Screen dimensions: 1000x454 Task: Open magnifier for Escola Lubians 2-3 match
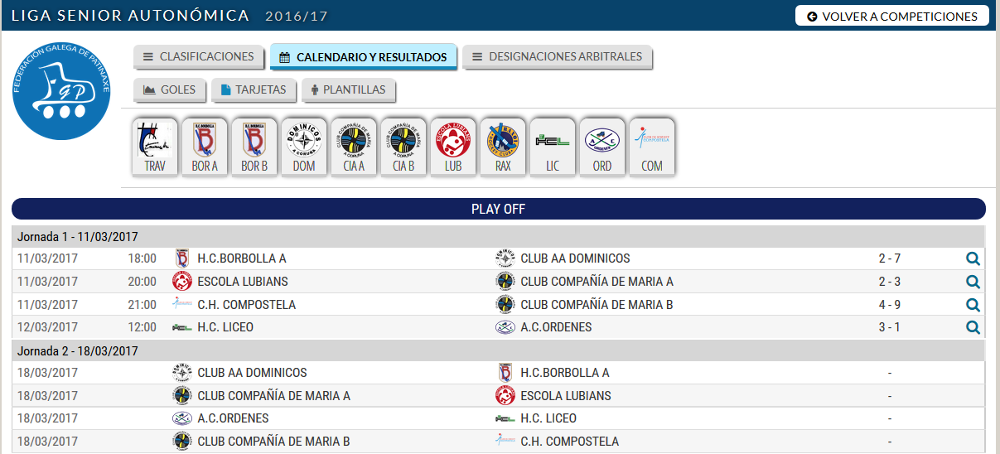click(973, 282)
